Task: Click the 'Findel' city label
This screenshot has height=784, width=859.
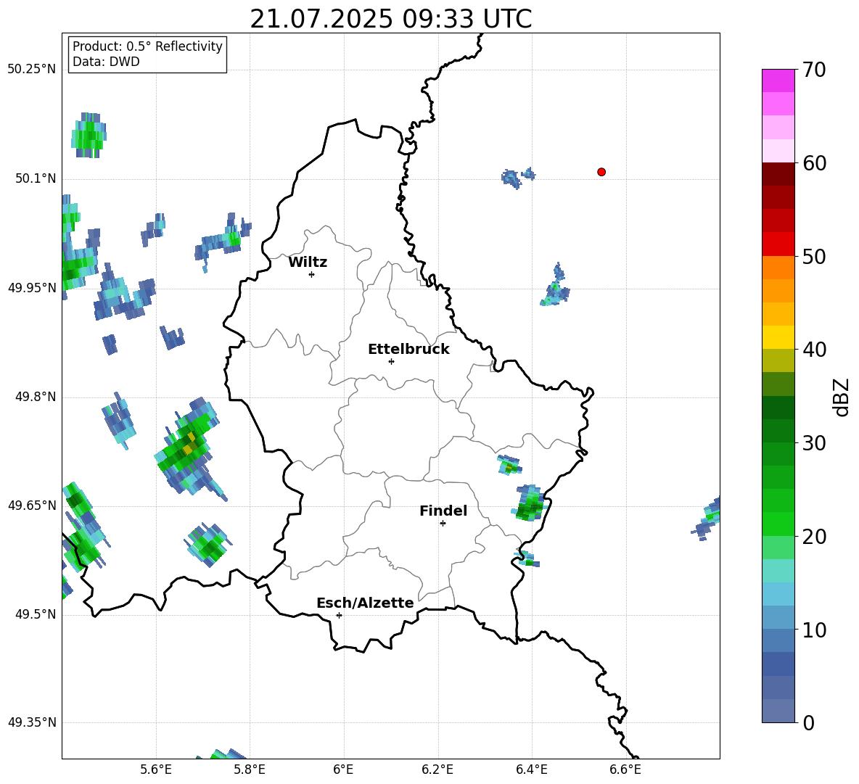Action: coord(443,511)
